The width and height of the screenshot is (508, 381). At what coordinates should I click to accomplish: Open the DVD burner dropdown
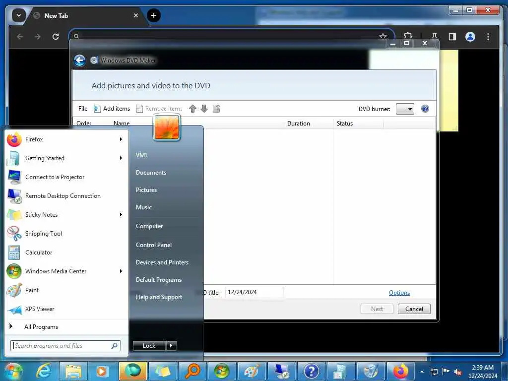405,109
